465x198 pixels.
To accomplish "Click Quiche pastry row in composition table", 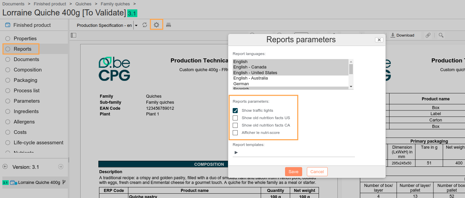I will 209,196.
